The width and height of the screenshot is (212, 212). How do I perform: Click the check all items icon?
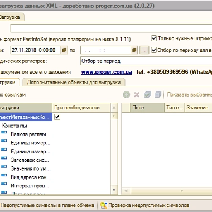[147, 94]
